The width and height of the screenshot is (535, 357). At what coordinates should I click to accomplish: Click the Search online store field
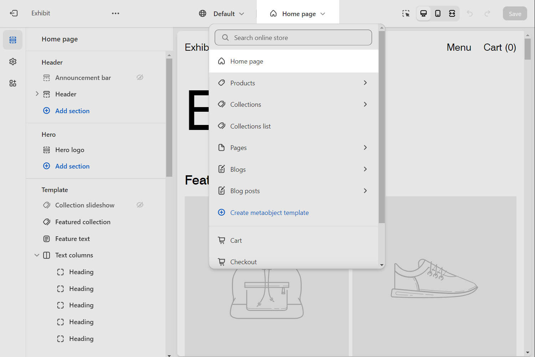tap(293, 37)
